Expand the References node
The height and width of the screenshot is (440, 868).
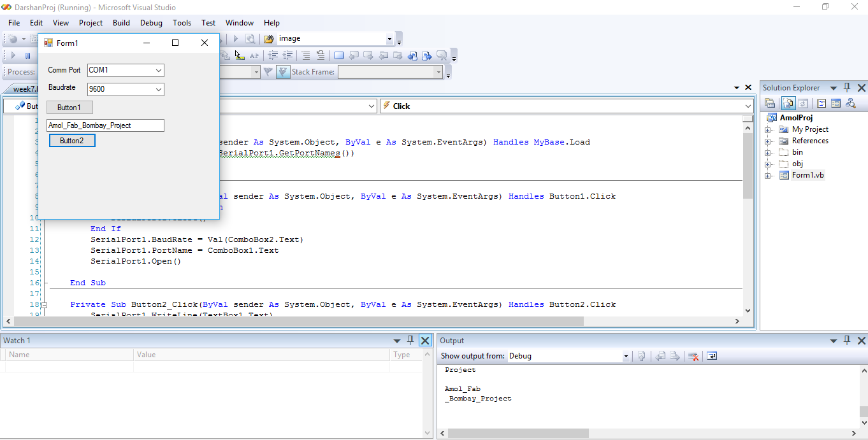768,141
